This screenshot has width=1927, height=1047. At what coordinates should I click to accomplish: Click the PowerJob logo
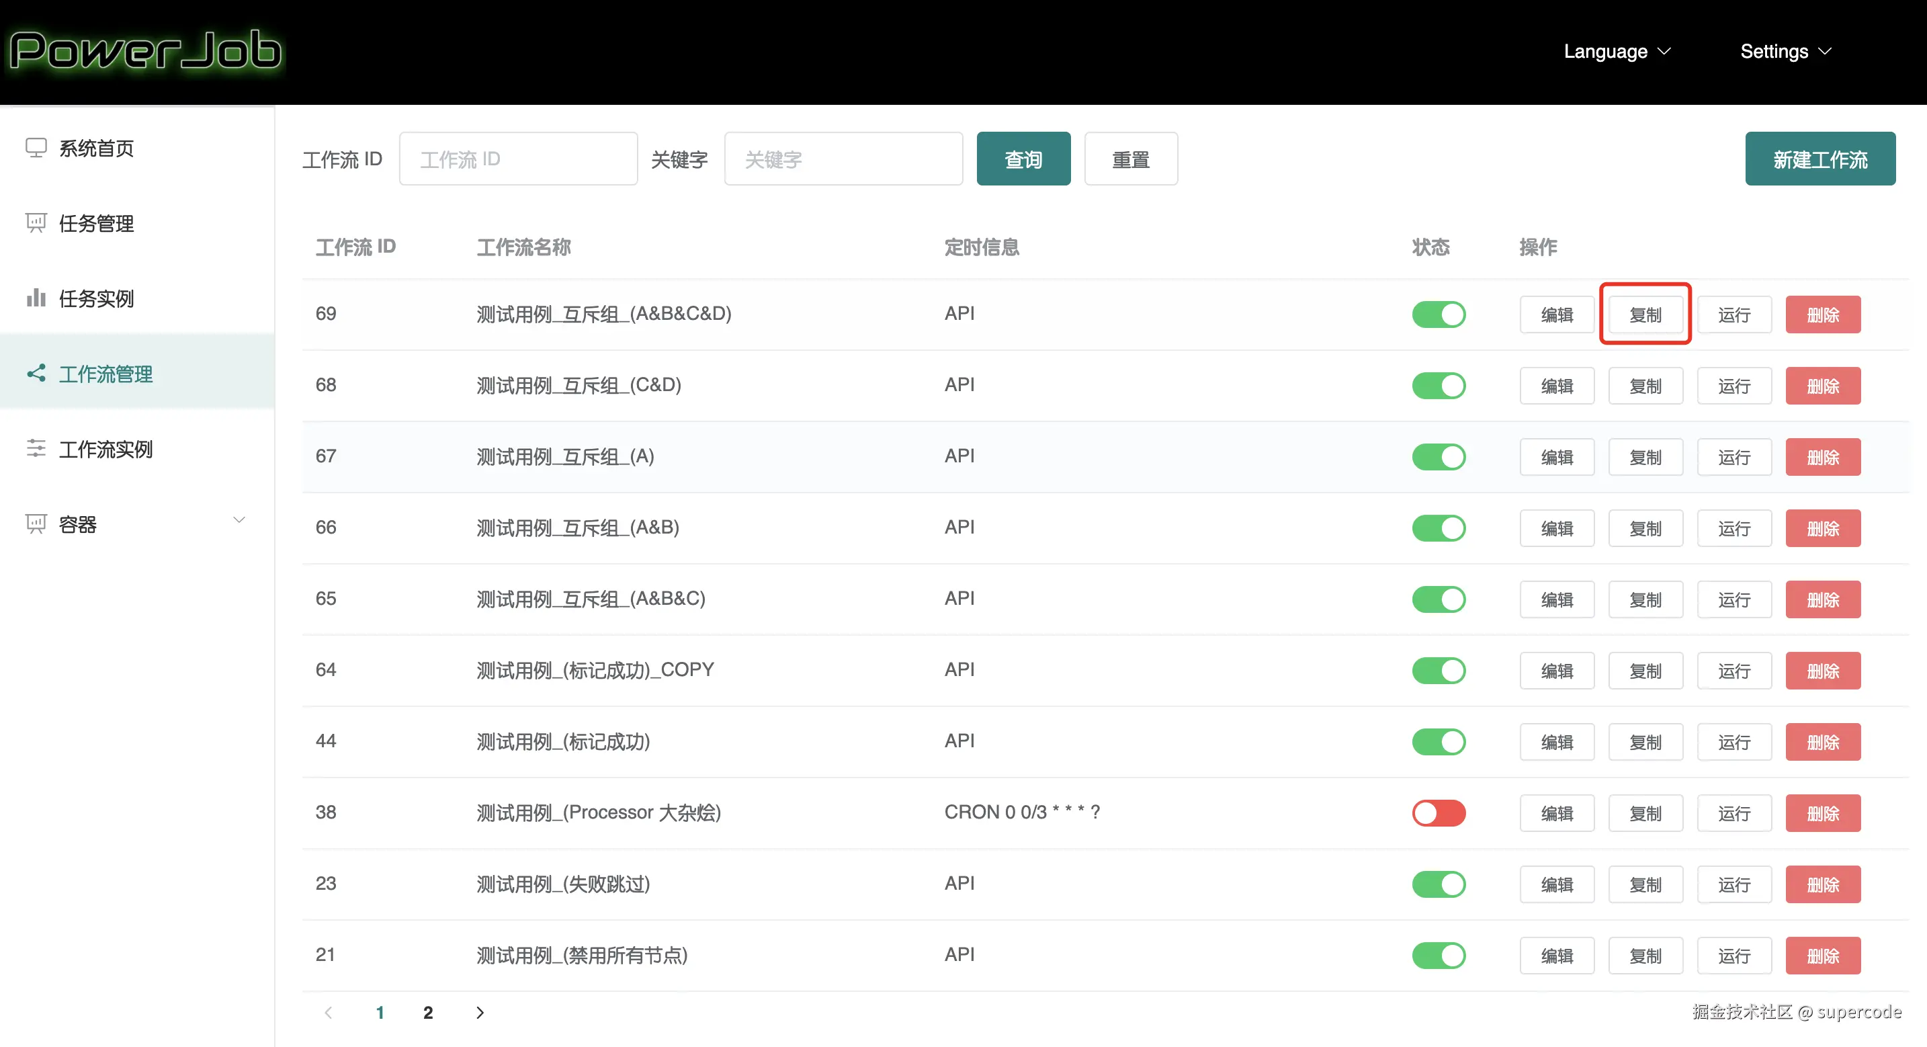point(144,51)
